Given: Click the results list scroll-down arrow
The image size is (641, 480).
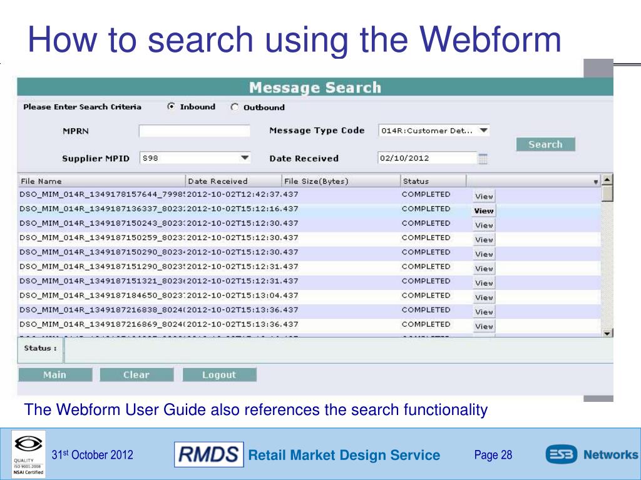Looking at the screenshot, I should coord(607,333).
